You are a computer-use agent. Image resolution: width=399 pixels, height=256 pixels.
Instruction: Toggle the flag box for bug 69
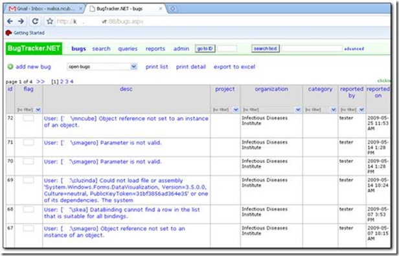coord(28,180)
